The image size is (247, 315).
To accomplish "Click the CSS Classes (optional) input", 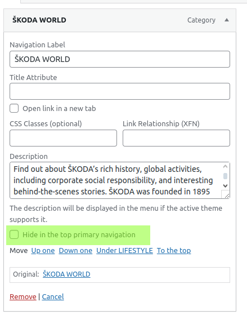I will click(63, 138).
